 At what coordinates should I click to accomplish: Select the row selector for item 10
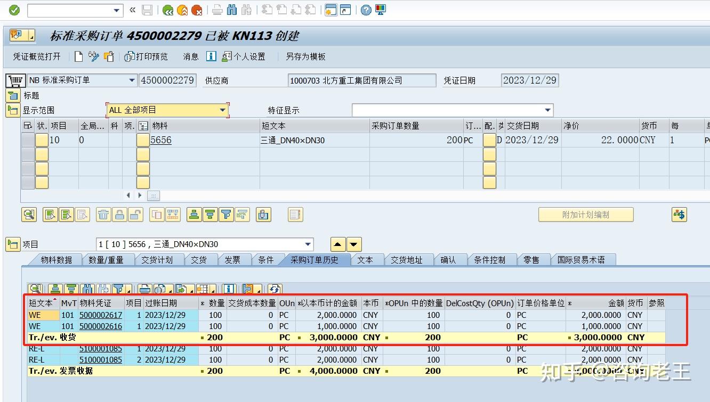pos(28,140)
